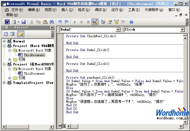
Task: Click Procedure View button at bottom left
Action: point(60,126)
